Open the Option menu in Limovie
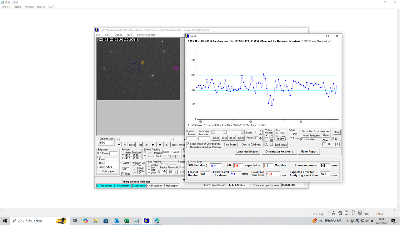Screen dimensions: 400x225 118,35
